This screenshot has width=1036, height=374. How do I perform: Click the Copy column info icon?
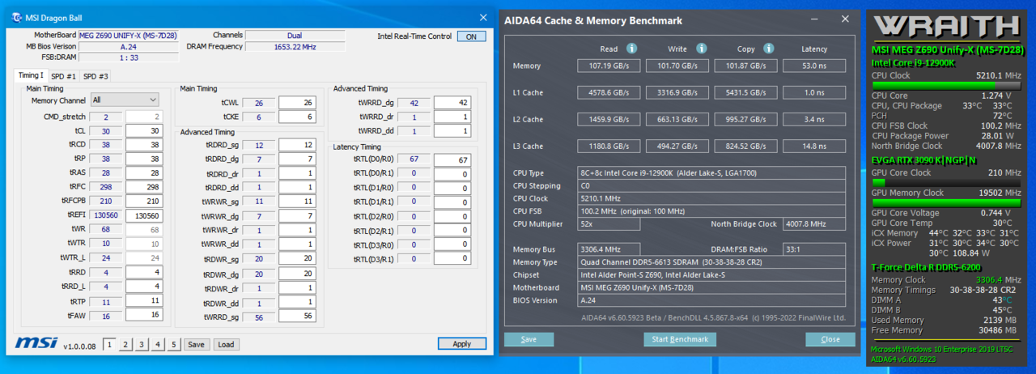(770, 49)
